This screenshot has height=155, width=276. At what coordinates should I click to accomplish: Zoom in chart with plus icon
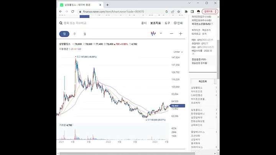click(x=181, y=34)
